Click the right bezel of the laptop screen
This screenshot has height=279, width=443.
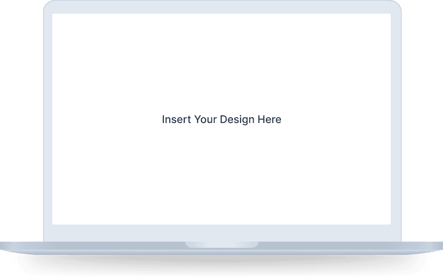click(396, 120)
